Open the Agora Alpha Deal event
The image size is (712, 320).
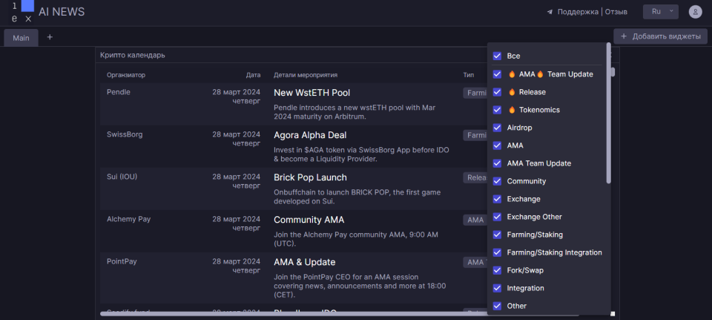[x=310, y=135]
